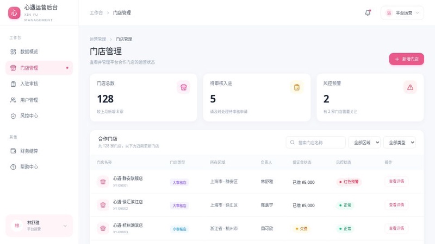Click the store icon beside 心遇·杭州湖滨店

(x=103, y=228)
